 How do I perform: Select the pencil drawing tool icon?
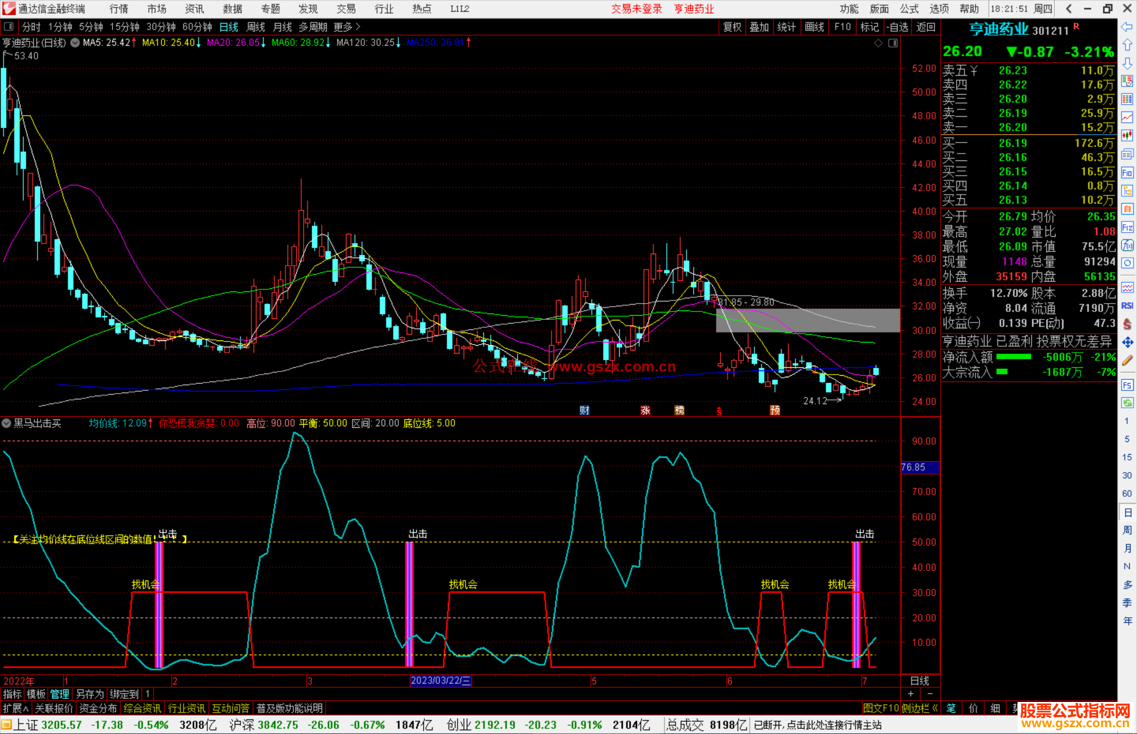point(1127,360)
